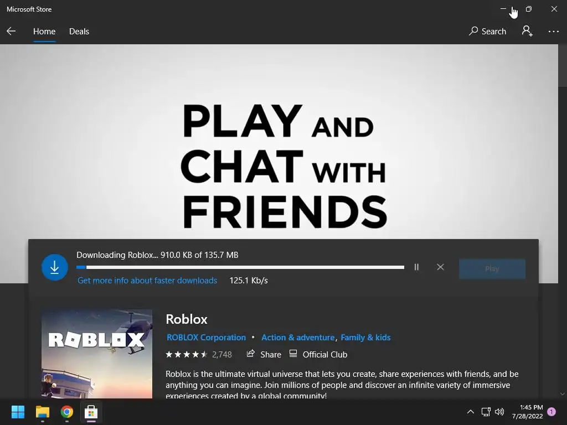Open File Explorer from the taskbar
The width and height of the screenshot is (567, 425).
click(42, 412)
